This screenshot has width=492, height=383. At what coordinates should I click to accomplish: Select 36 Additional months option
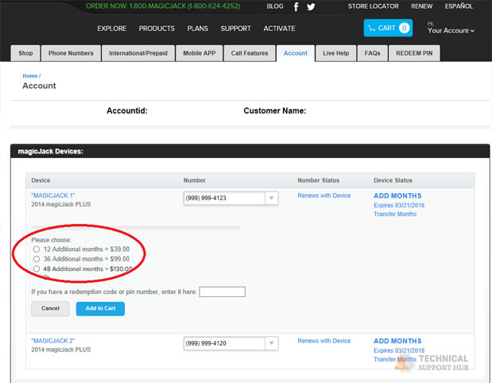(37, 259)
